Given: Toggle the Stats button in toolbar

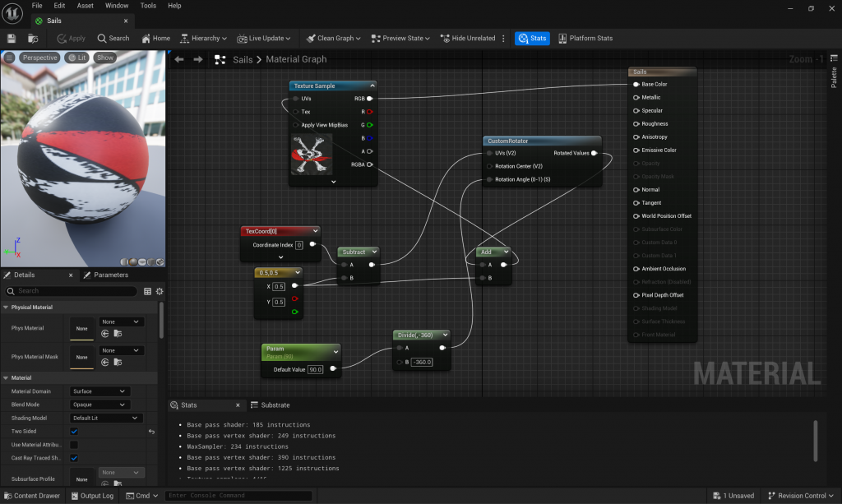Looking at the screenshot, I should coord(532,38).
